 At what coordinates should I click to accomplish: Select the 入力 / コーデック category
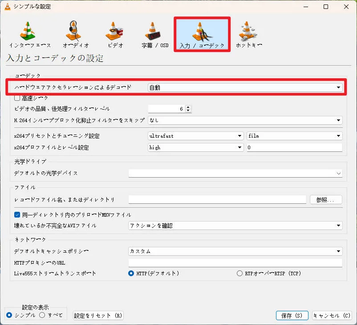(x=202, y=35)
